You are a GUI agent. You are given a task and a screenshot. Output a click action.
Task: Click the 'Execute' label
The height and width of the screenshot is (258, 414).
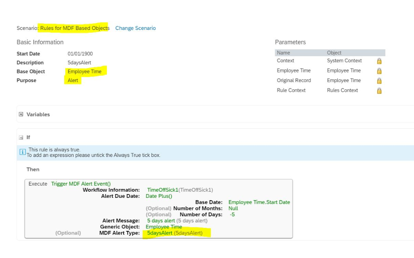tap(38, 184)
